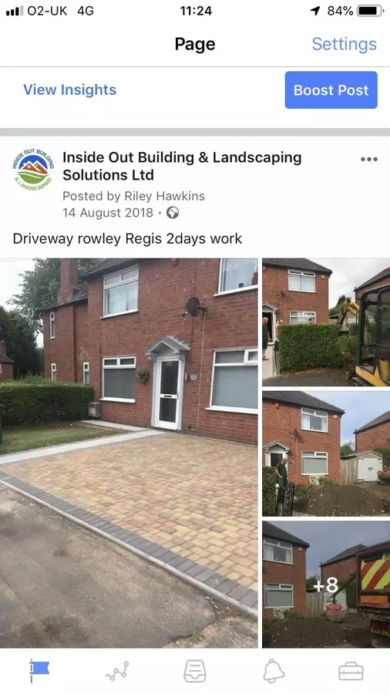
Task: Open the notifications bell tab
Action: 274,671
